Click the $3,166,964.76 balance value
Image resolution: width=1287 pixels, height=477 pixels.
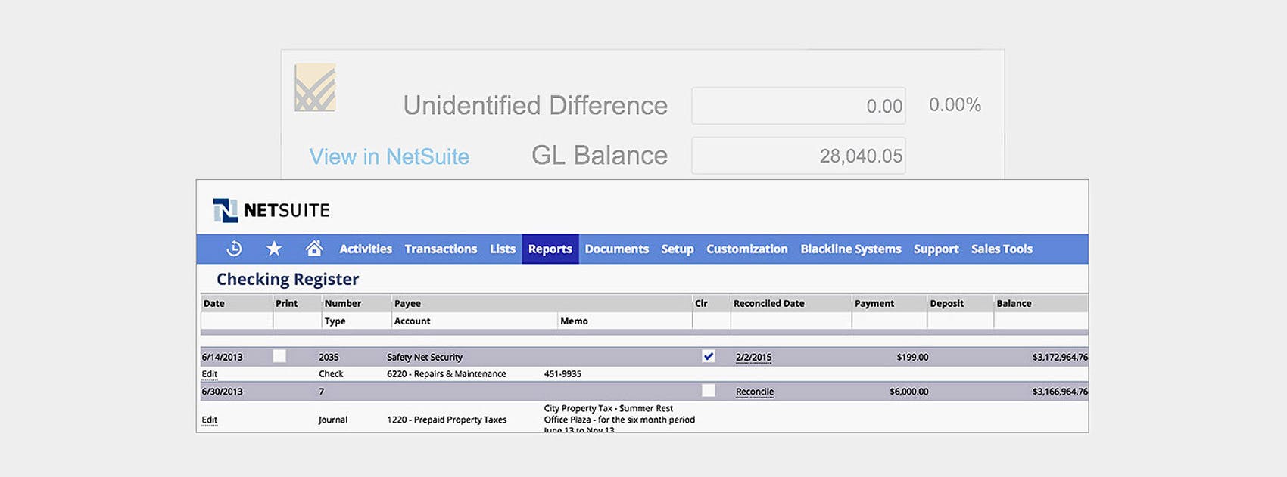tap(1060, 392)
